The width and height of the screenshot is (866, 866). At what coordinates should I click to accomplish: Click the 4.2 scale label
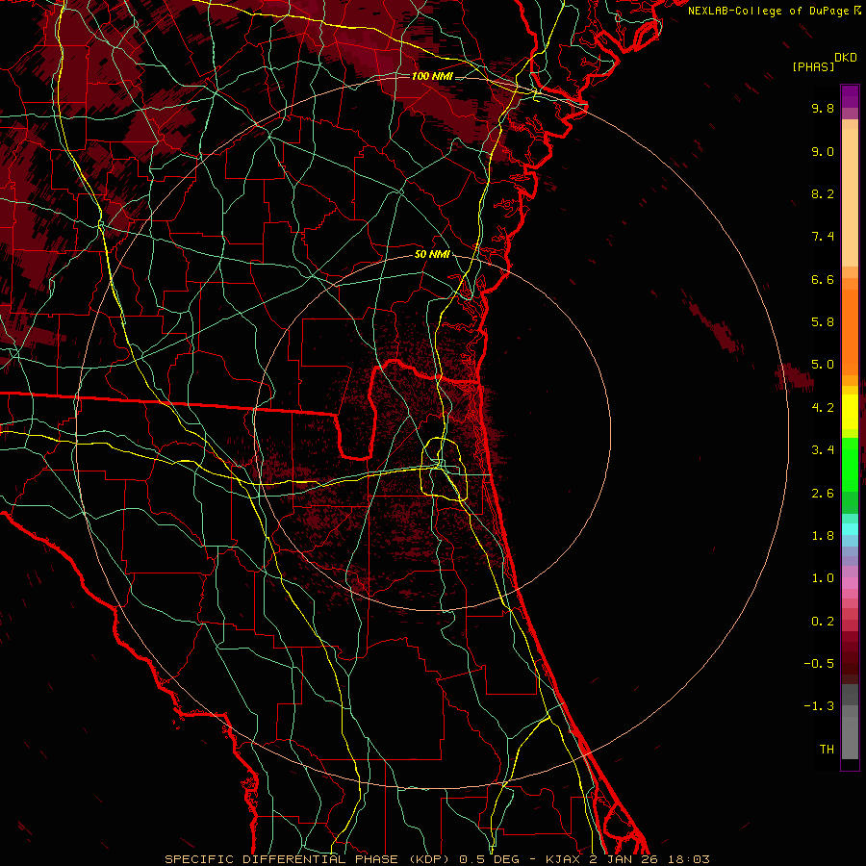(823, 408)
